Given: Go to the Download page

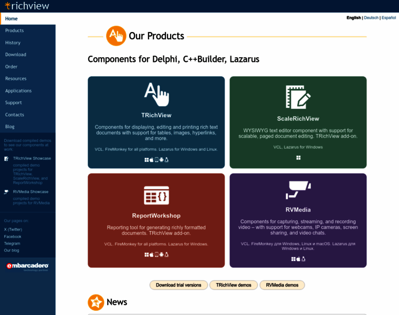Looking at the screenshot, I should (x=16, y=55).
